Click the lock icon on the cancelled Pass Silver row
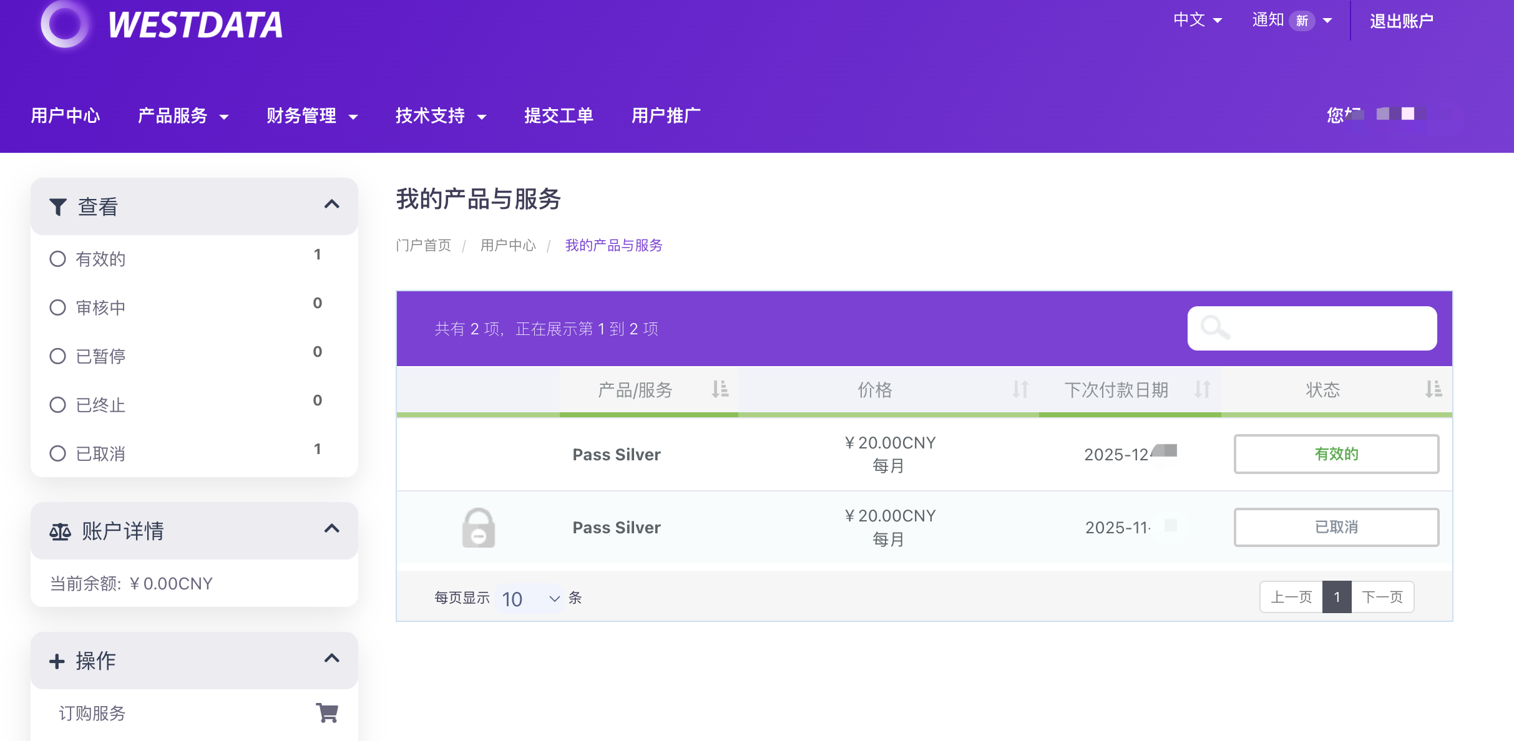This screenshot has height=741, width=1514. click(x=478, y=527)
